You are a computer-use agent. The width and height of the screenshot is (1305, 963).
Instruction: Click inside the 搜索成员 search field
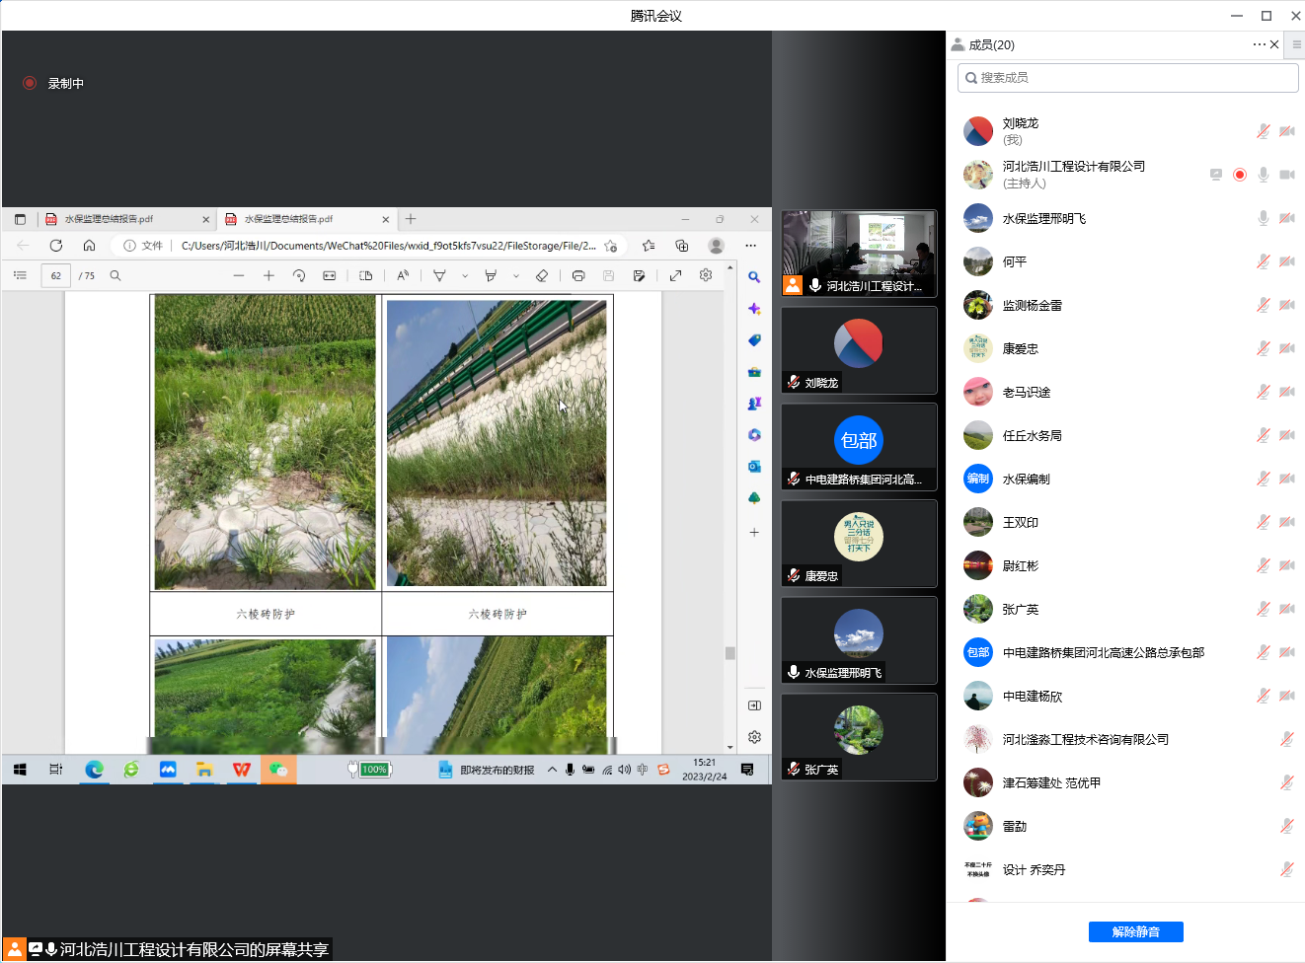click(1126, 77)
